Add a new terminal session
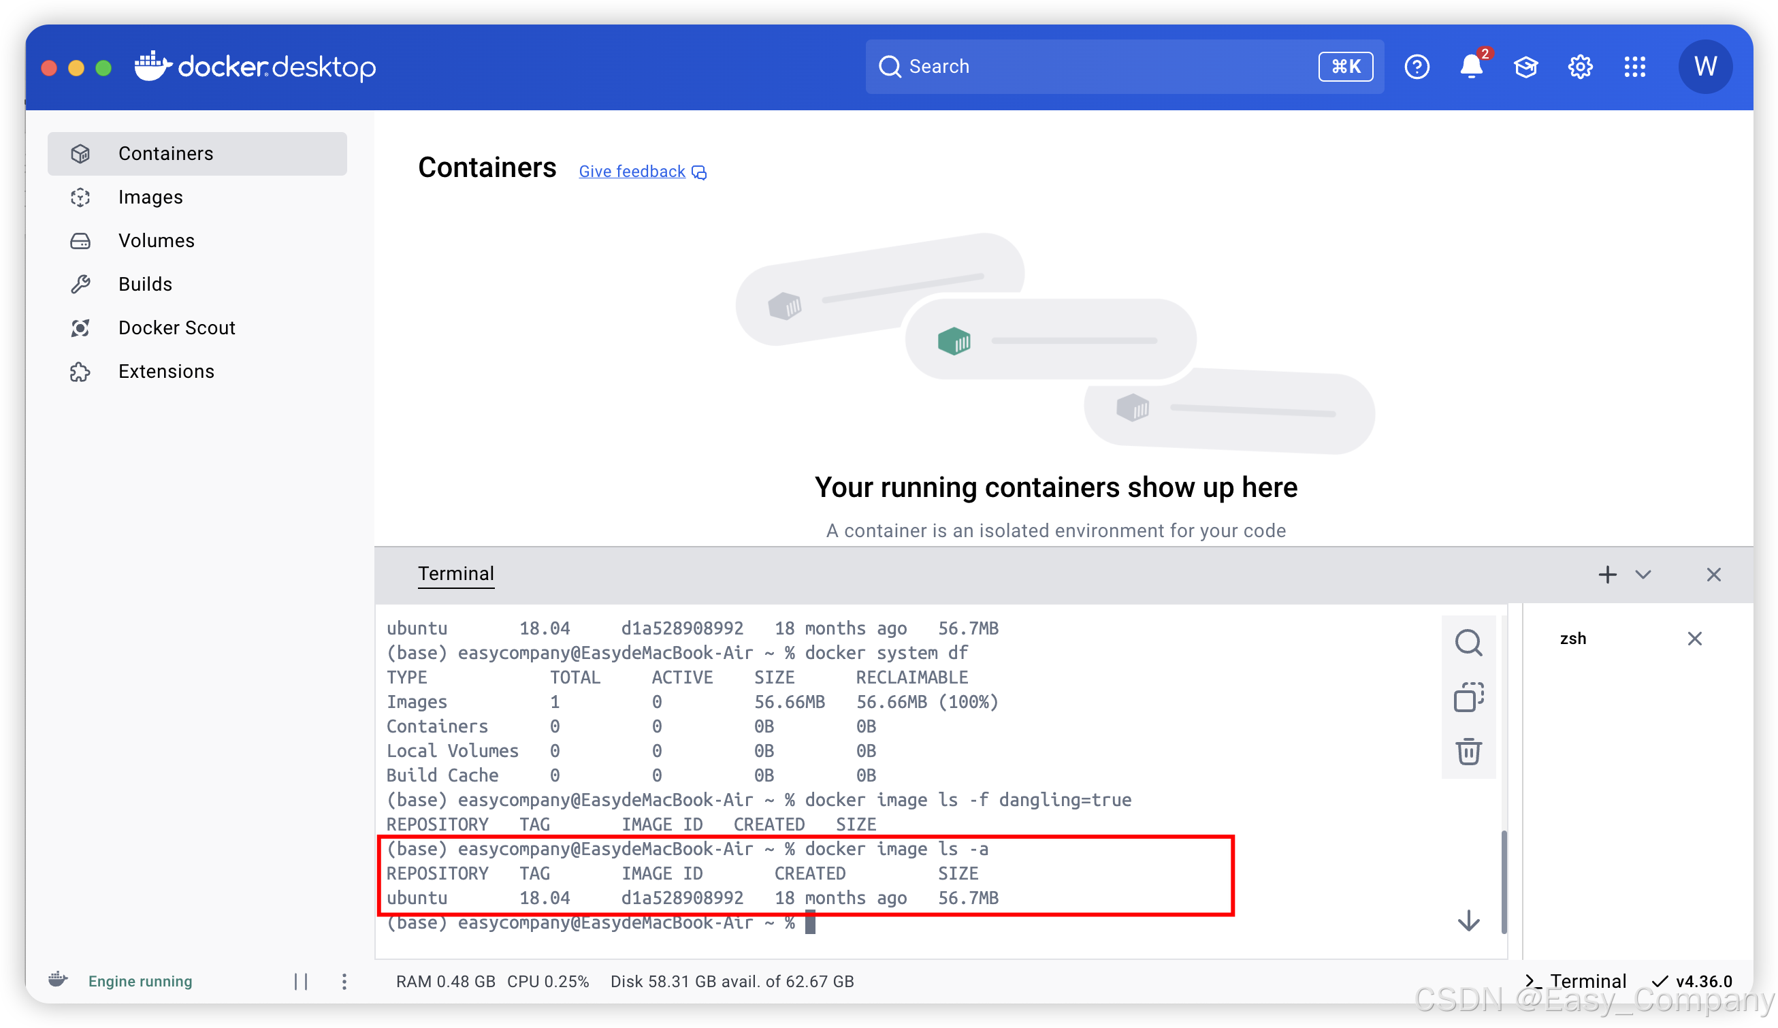The width and height of the screenshot is (1778, 1028). click(1607, 575)
